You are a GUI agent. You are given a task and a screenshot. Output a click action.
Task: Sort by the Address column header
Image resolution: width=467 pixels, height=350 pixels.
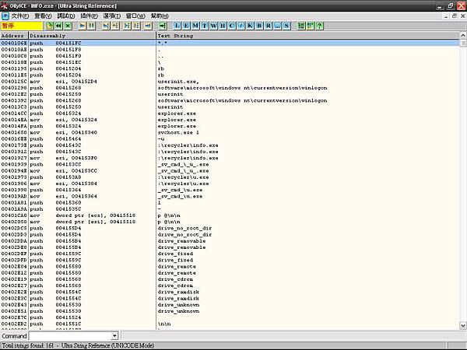(x=14, y=36)
